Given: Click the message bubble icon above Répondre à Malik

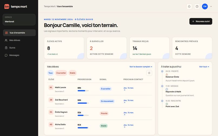Looking at the screenshot, I should [167, 89].
